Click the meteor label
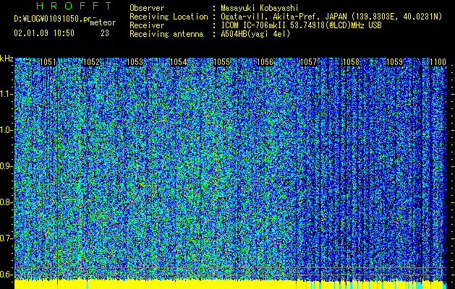This screenshot has height=289, width=455. click(x=103, y=22)
